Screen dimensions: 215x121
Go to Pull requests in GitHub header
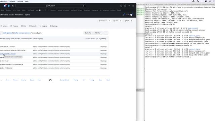(x=4, y=15)
